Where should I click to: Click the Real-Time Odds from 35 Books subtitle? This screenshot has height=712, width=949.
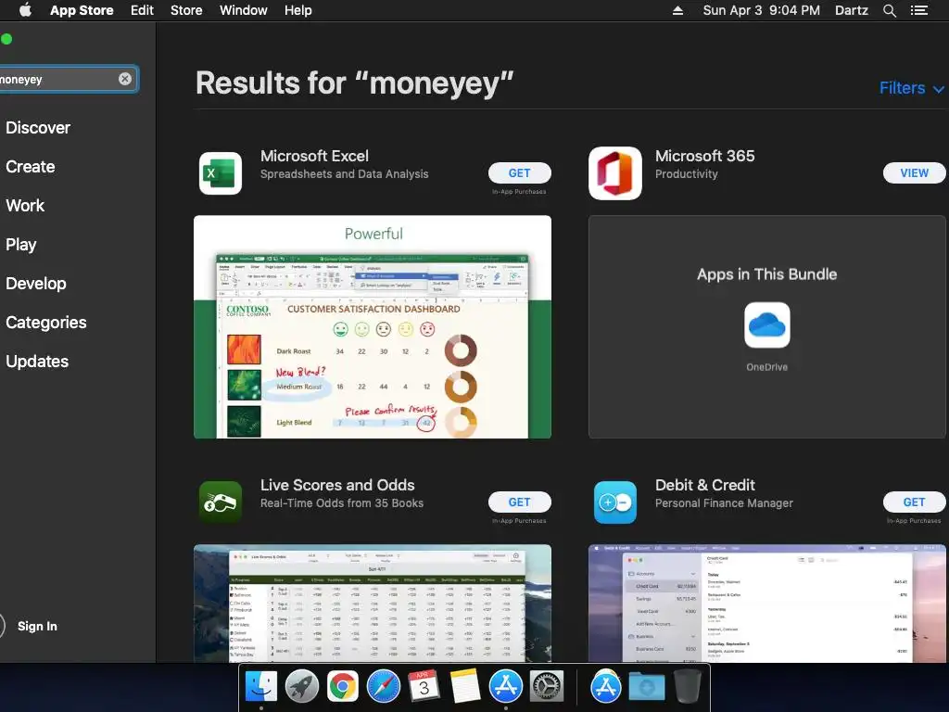point(342,503)
